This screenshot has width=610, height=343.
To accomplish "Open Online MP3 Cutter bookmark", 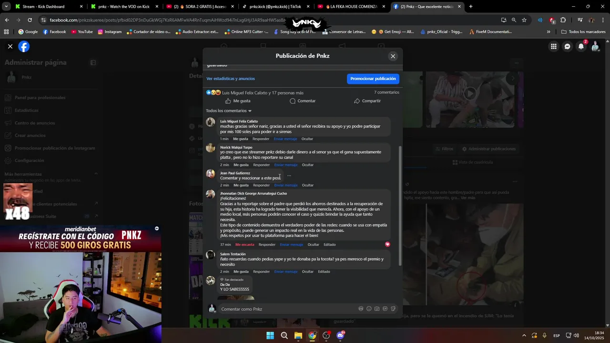I will [247, 32].
